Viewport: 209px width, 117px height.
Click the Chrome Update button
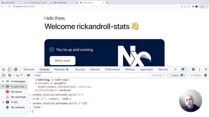click(203, 6)
